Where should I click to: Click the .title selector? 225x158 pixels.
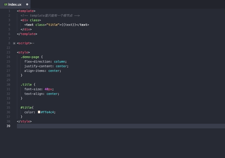point(26,84)
